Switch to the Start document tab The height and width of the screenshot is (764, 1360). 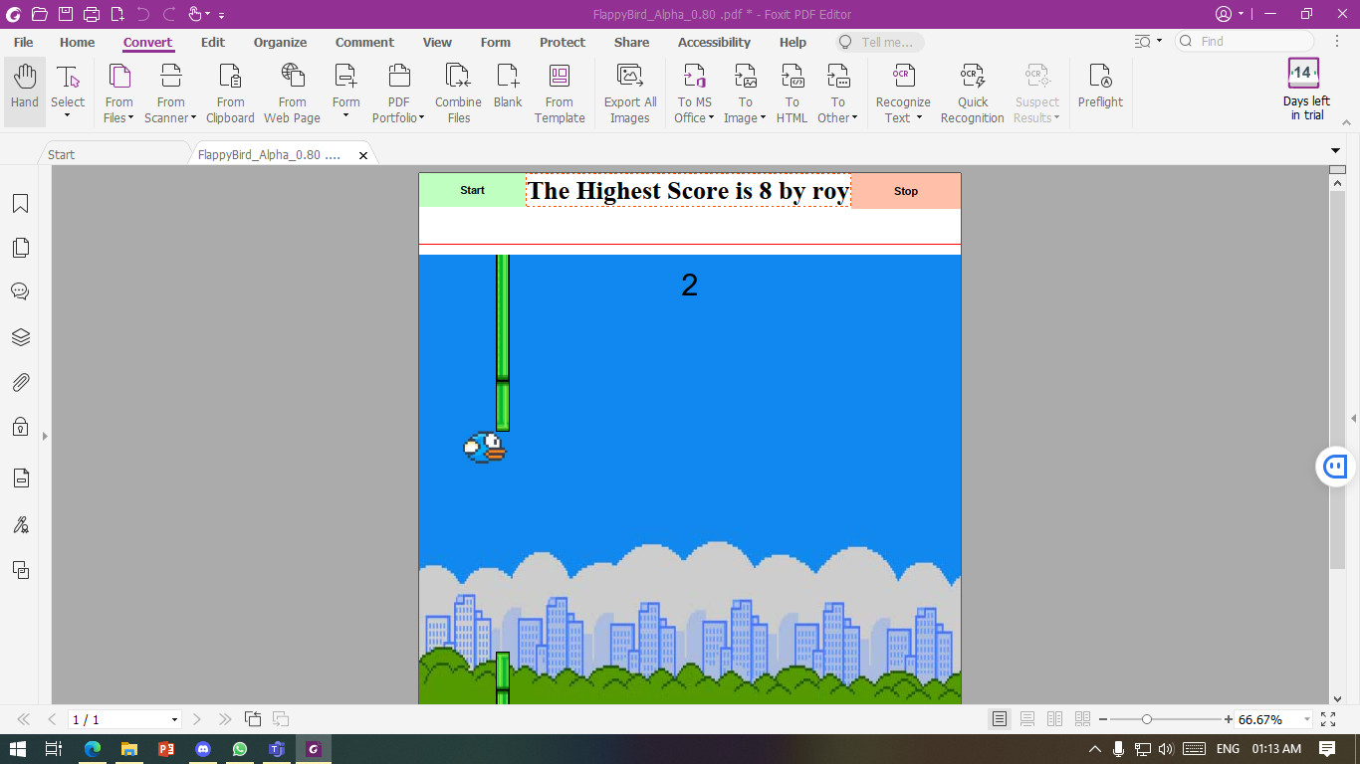[113, 154]
